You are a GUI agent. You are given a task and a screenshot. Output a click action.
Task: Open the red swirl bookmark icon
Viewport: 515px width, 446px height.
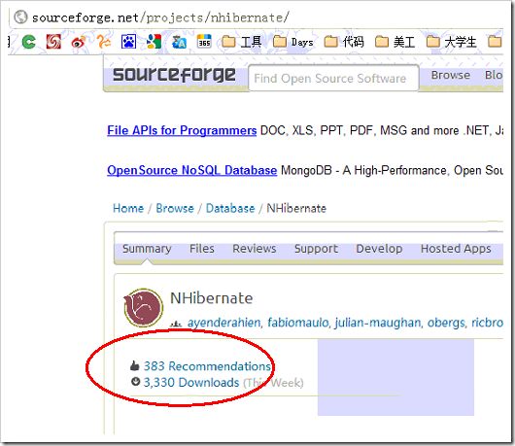click(x=53, y=42)
